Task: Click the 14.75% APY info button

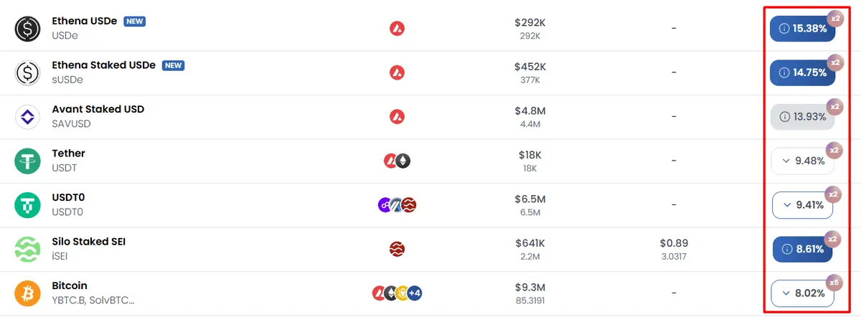Action: coord(803,72)
